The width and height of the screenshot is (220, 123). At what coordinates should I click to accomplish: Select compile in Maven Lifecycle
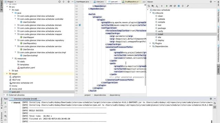(x=161, y=22)
